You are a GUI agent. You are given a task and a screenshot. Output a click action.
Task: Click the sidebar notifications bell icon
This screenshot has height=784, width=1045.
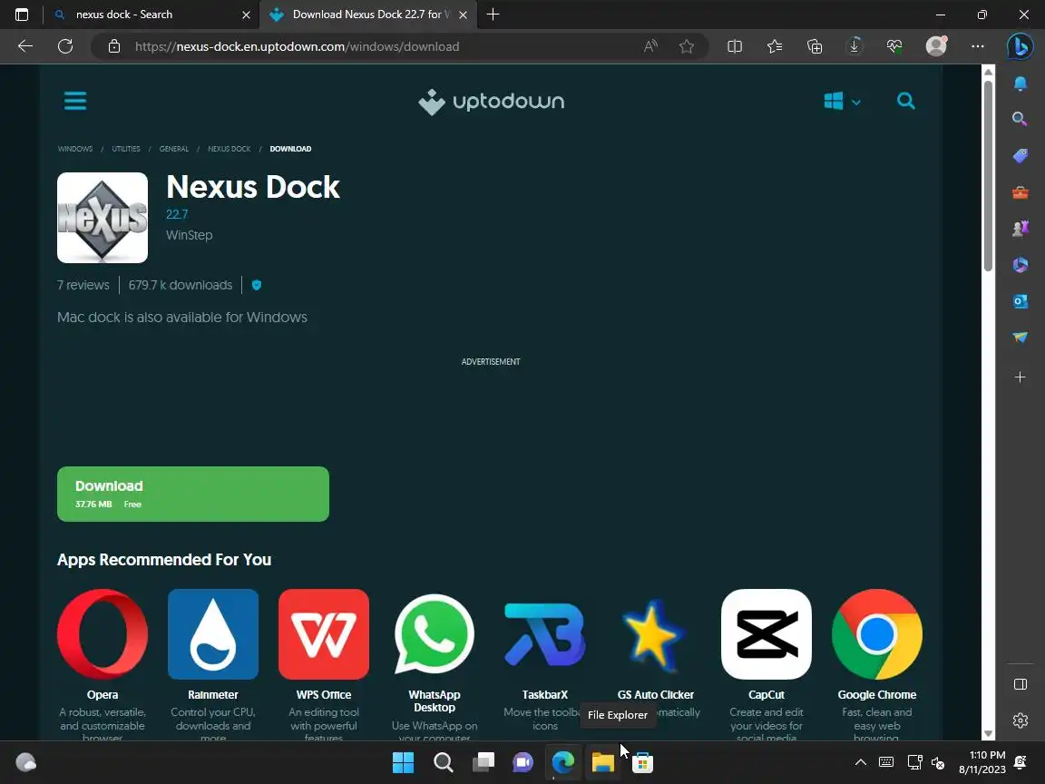click(1021, 83)
